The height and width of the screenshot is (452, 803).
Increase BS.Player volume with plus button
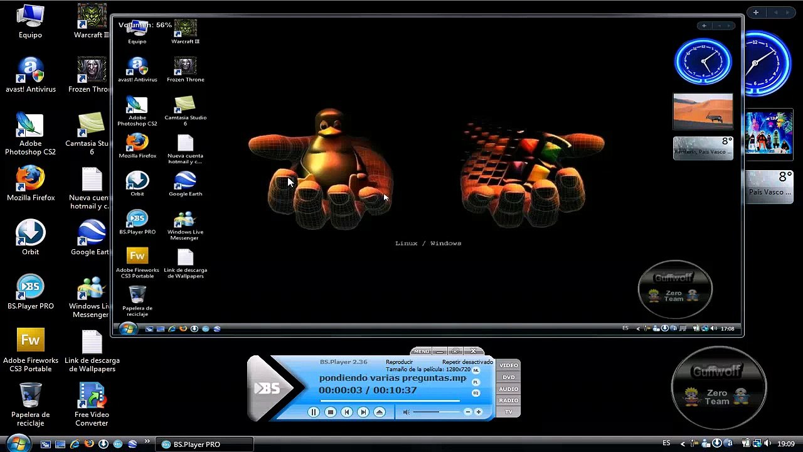[478, 412]
